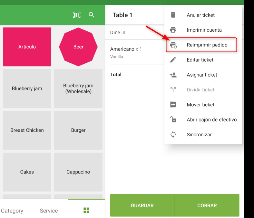The height and width of the screenshot is (218, 254).
Task: Add the pink Beer item tile
Action: click(x=78, y=47)
